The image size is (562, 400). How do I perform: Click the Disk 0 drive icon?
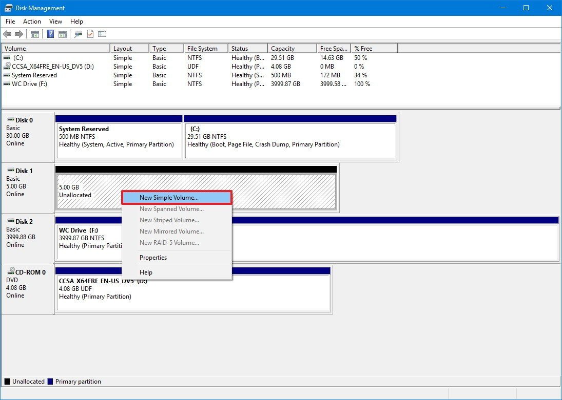click(x=10, y=119)
